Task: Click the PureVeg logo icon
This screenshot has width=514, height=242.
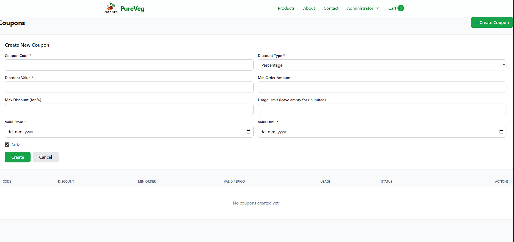Action: (x=111, y=8)
